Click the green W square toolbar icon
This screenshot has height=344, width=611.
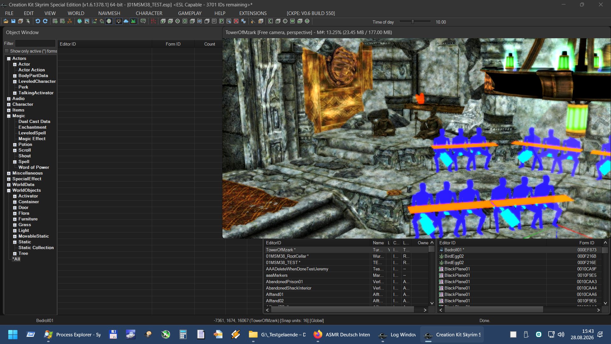tap(292, 21)
